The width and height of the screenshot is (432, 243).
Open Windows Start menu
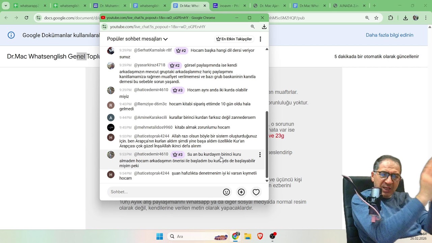[x=160, y=236]
